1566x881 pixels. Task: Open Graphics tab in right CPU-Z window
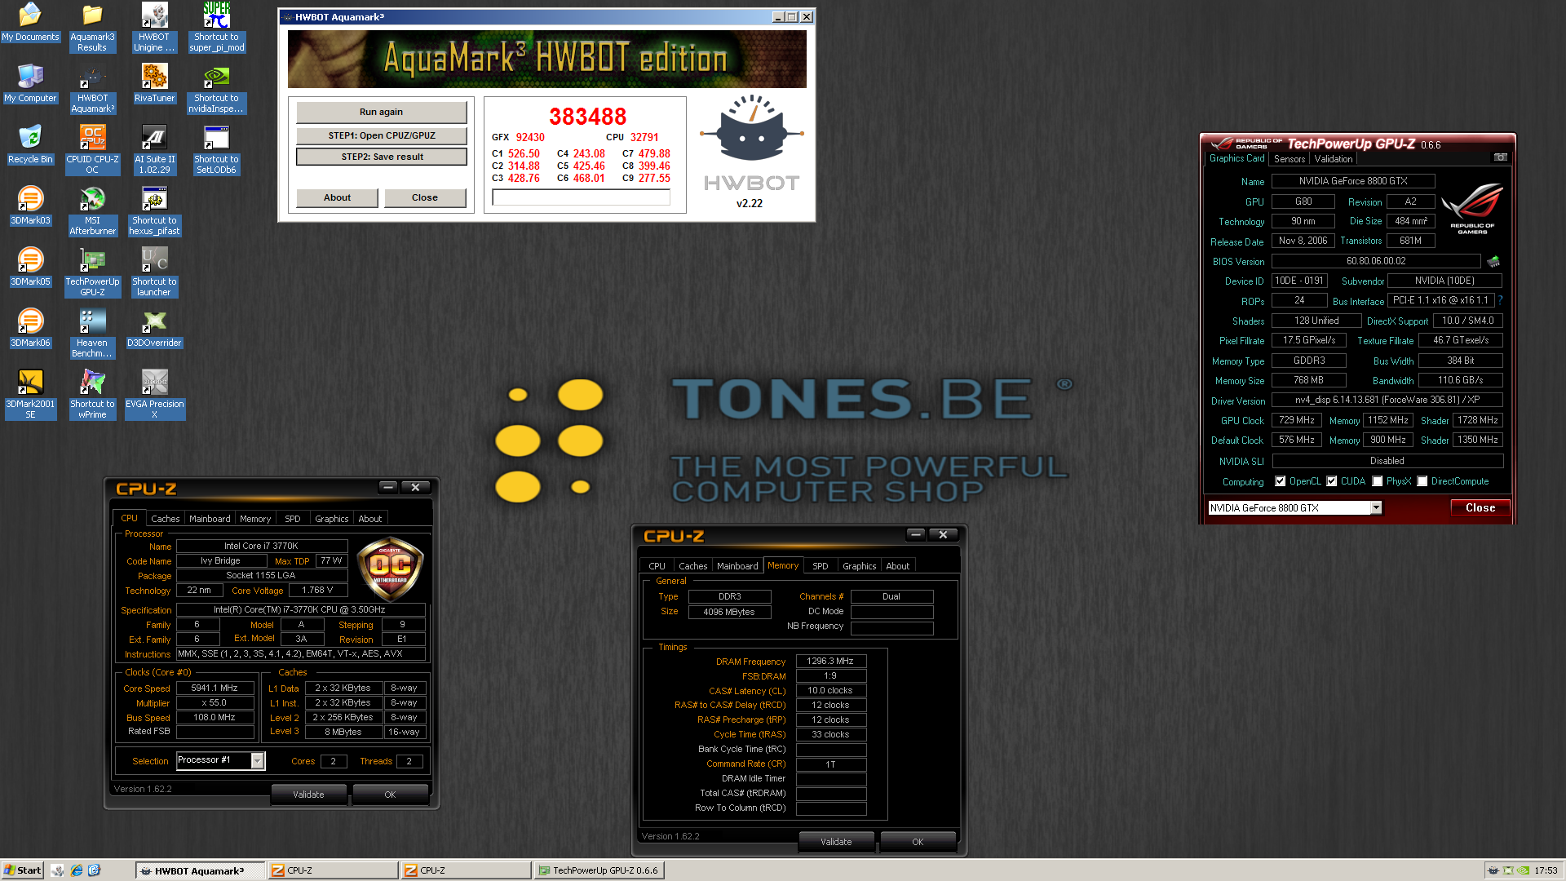[860, 566]
